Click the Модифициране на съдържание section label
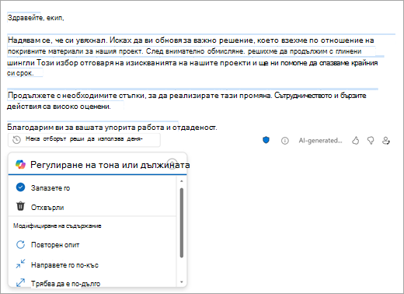This screenshot has height=294, width=404. tap(57, 226)
